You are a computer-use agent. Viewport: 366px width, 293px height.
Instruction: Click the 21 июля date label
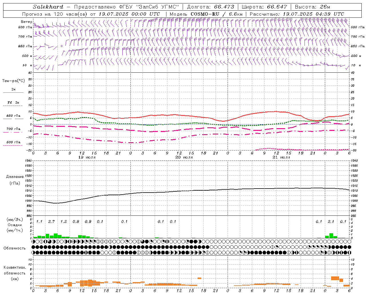281,157
